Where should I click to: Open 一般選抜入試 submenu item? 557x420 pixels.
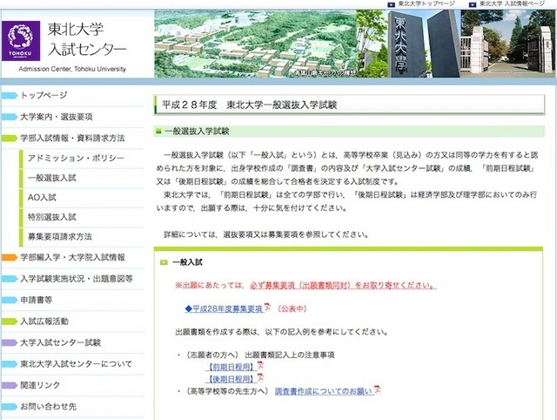[52, 178]
